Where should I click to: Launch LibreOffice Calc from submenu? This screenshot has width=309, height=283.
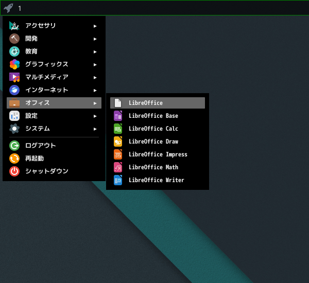(x=158, y=129)
